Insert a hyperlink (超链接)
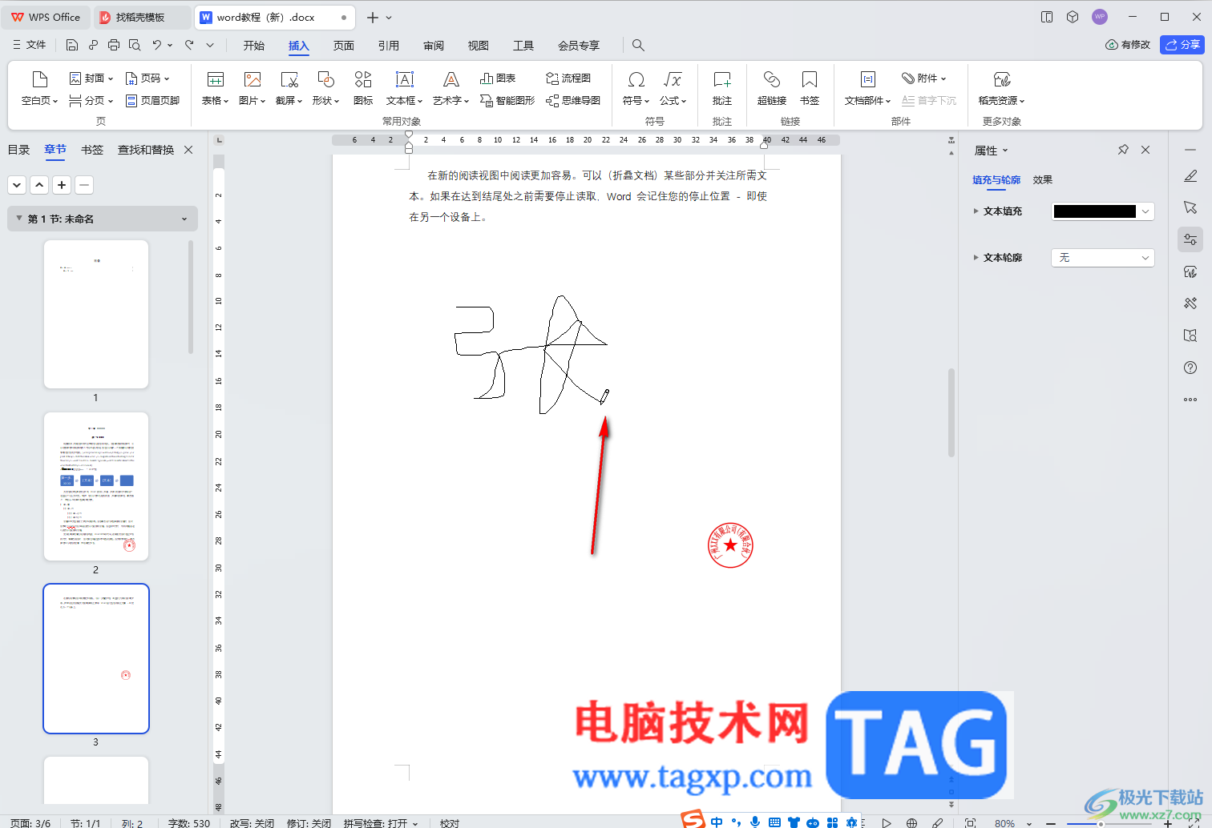1212x828 pixels. (772, 88)
